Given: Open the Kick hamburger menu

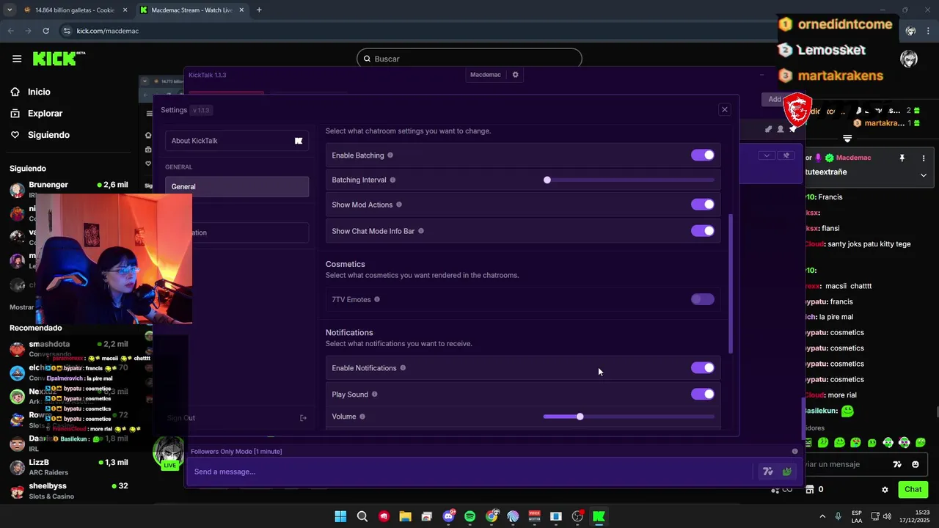Looking at the screenshot, I should pyautogui.click(x=17, y=59).
